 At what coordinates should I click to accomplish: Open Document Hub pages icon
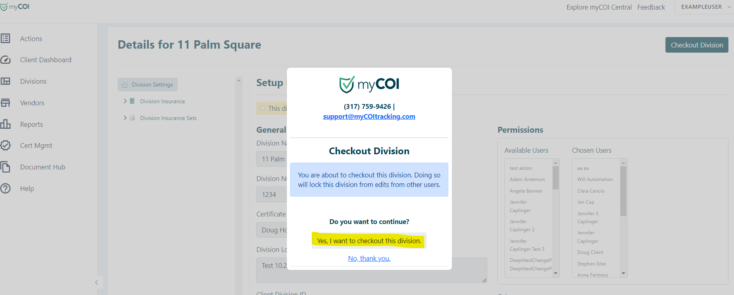pos(6,167)
